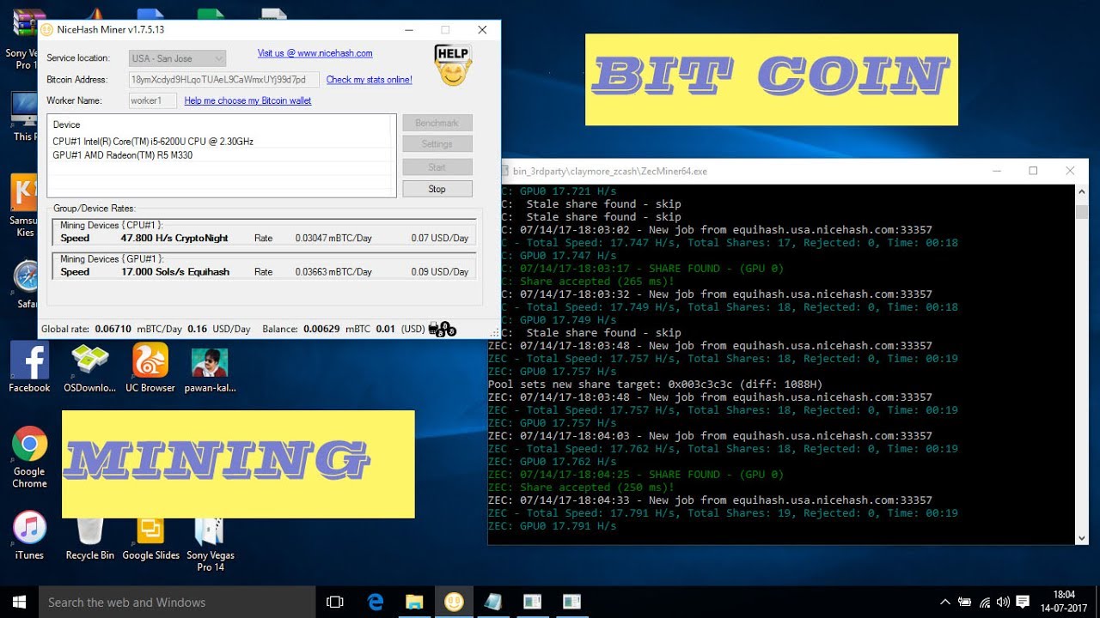
Task: Click the ZecMiner64 console scrollbar thumb
Action: pos(1081,211)
